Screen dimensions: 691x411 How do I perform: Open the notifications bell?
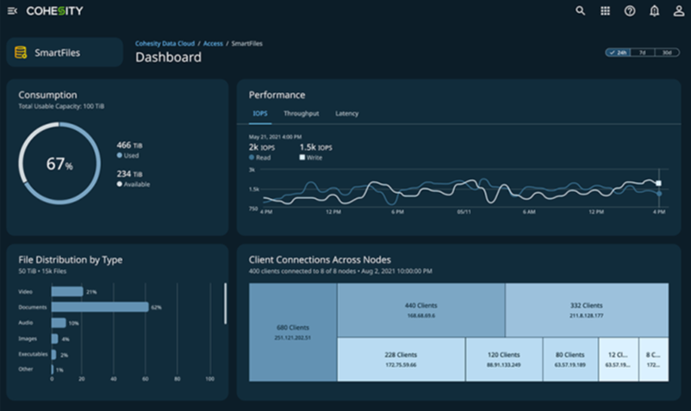coord(654,11)
